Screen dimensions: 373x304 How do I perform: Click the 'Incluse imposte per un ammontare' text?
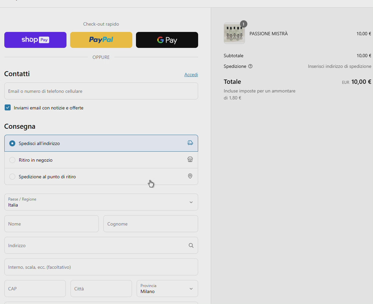pos(260,91)
